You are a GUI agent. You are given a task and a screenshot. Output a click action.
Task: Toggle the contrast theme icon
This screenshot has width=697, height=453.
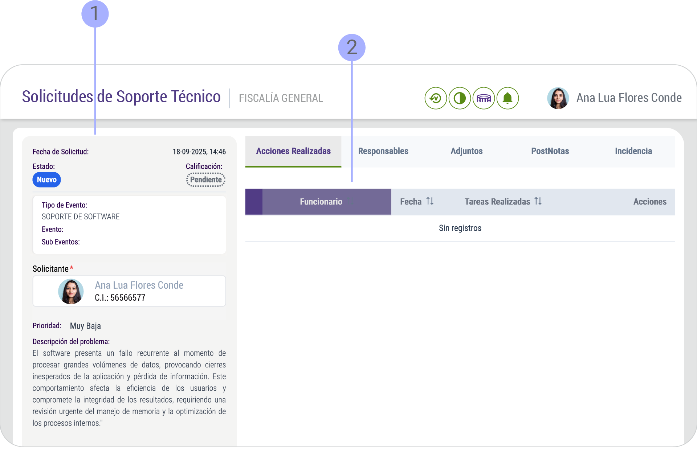pos(460,98)
